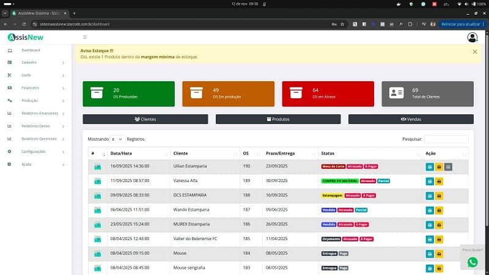Go to Dashboard in the sidebar

click(31, 50)
